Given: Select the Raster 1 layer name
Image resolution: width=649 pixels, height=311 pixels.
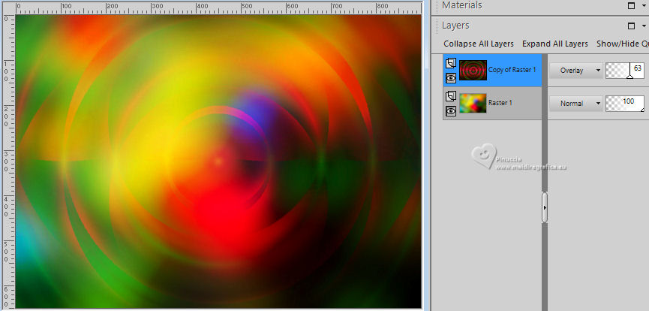Looking at the screenshot, I should click(x=500, y=102).
